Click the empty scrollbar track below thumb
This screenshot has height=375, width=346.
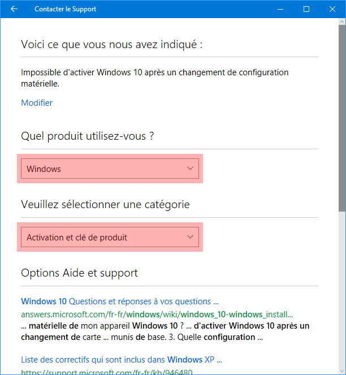342,290
